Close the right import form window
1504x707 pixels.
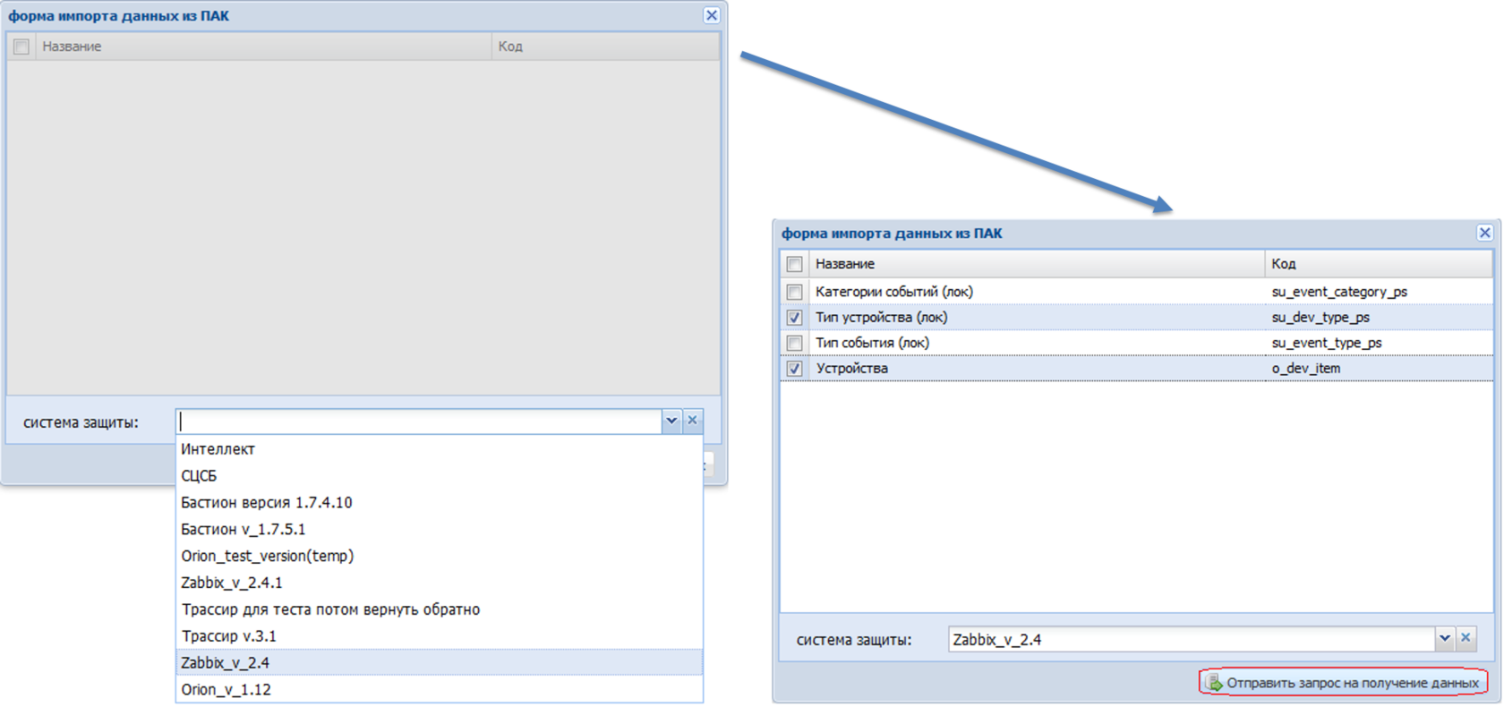(1485, 233)
